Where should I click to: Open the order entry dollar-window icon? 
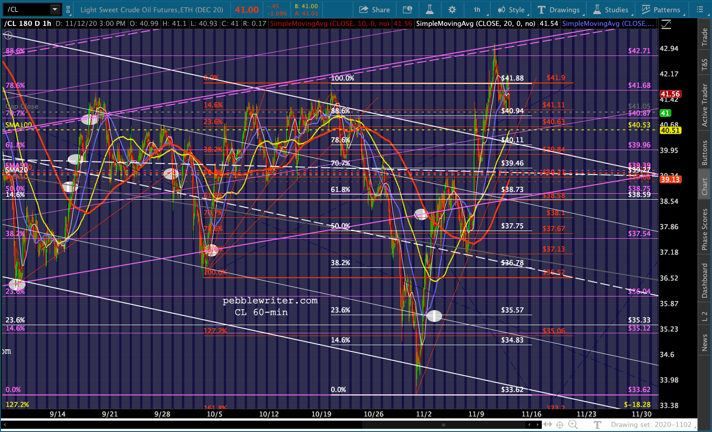[408, 10]
